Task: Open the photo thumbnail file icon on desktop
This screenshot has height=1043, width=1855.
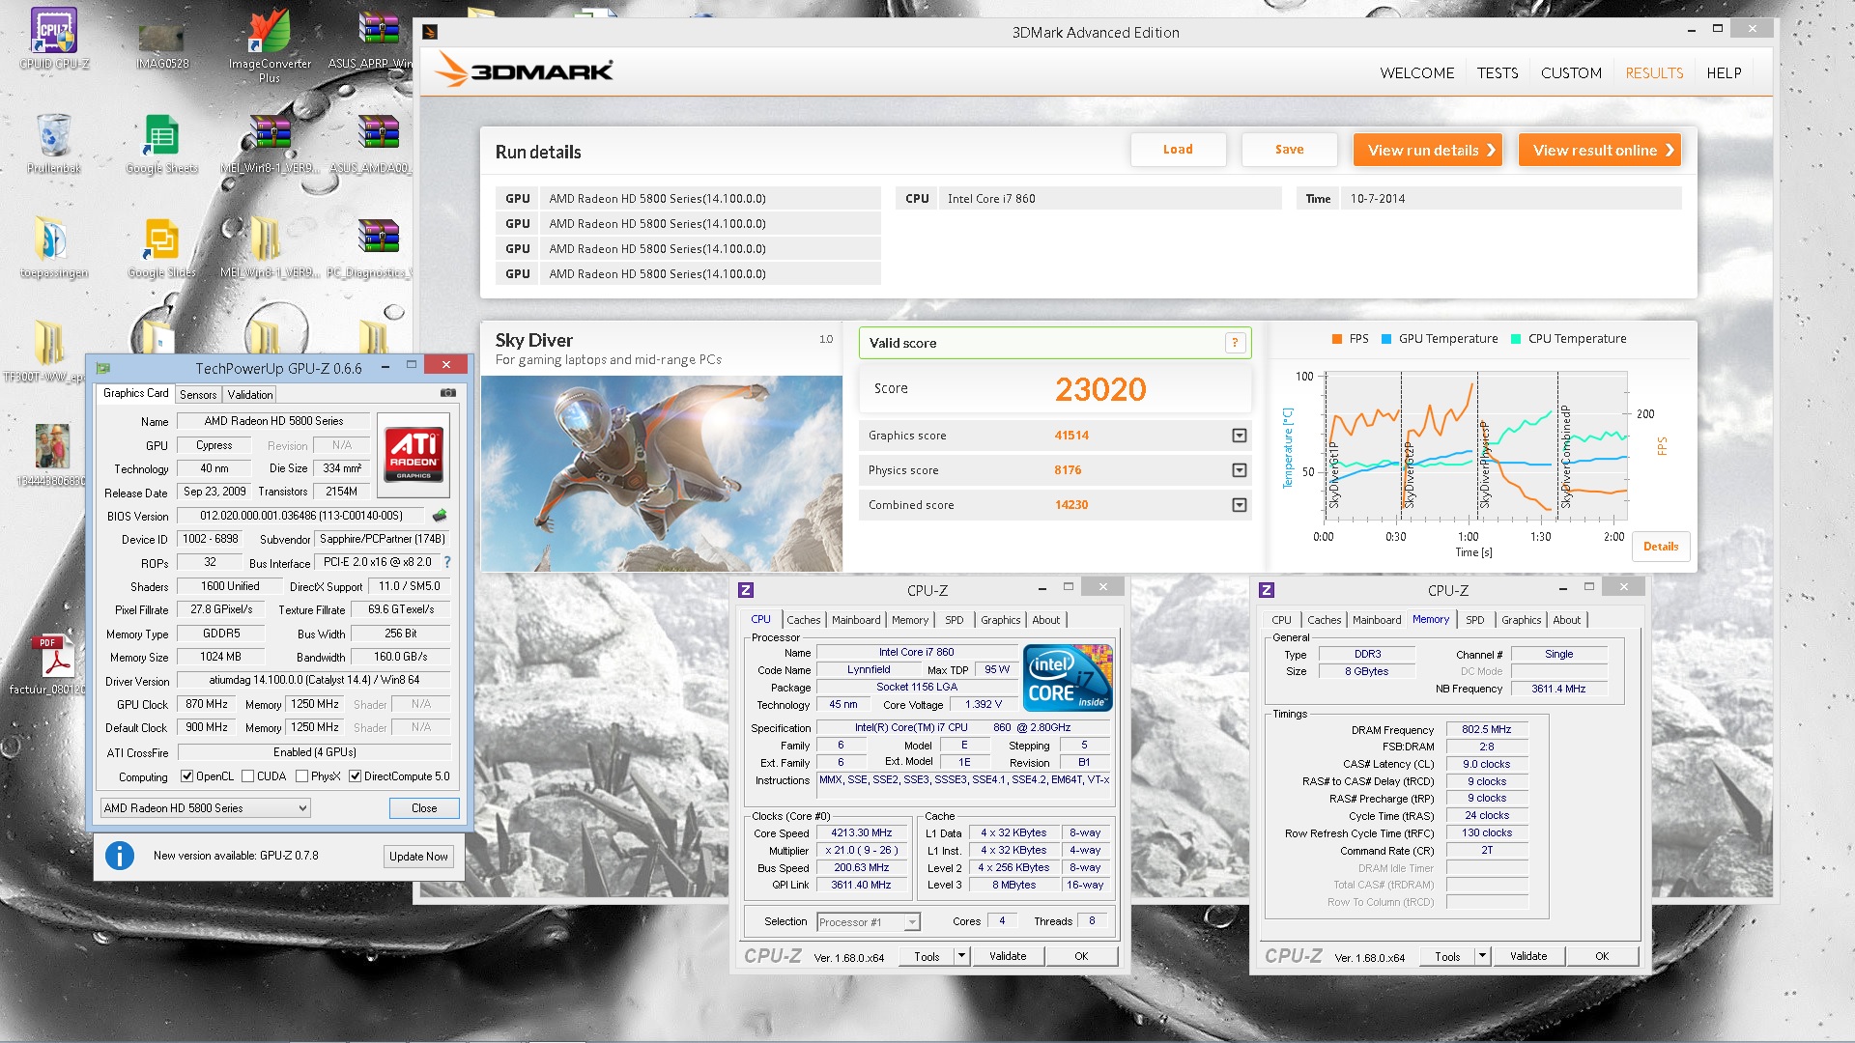Action: click(52, 454)
